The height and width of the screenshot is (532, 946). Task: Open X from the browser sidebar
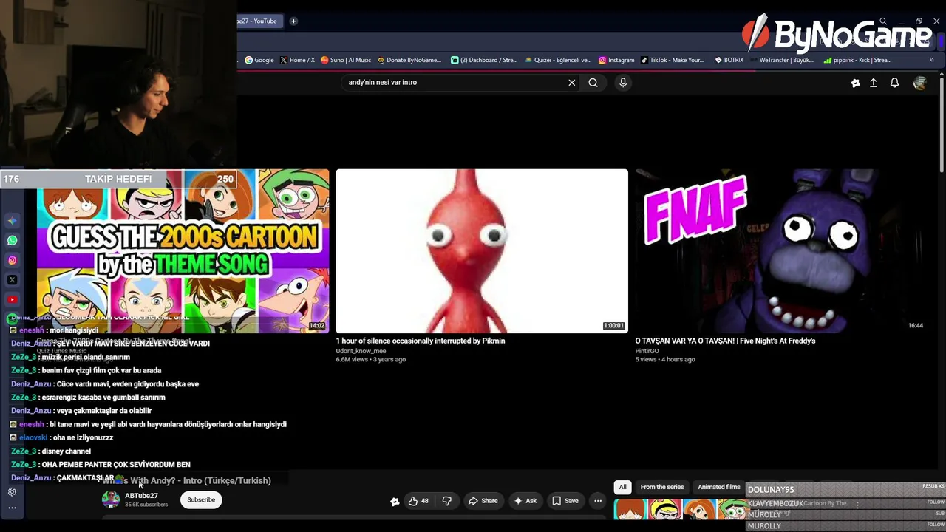click(13, 280)
